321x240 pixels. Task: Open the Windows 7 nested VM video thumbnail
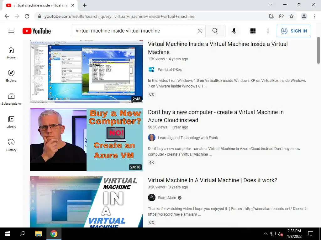[x=87, y=72]
